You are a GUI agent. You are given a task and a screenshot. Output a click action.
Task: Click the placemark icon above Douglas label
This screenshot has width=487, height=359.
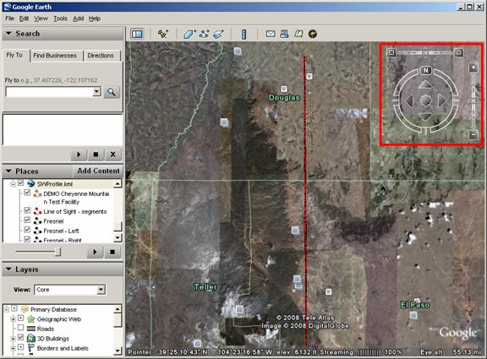click(283, 89)
